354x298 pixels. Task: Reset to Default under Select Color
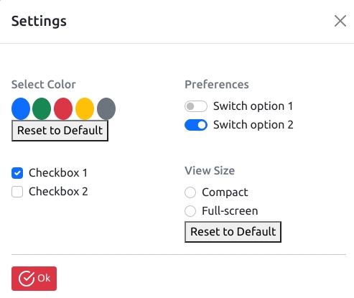60,131
